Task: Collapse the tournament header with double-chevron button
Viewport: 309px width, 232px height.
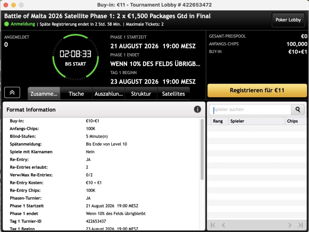Action: click(x=12, y=92)
